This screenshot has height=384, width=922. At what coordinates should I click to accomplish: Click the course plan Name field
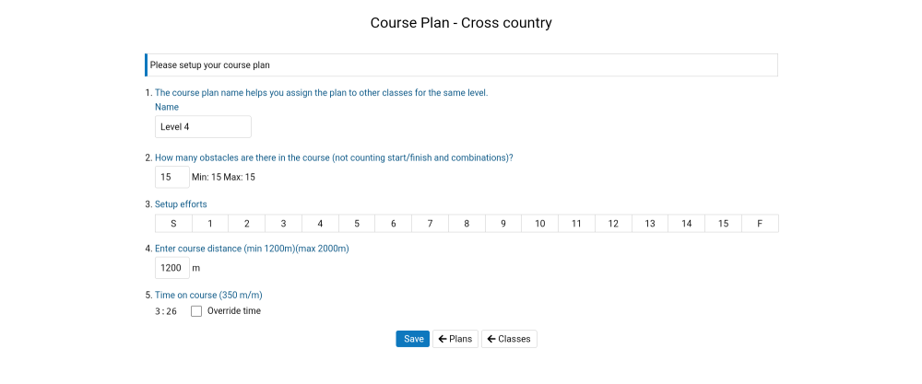tap(203, 127)
